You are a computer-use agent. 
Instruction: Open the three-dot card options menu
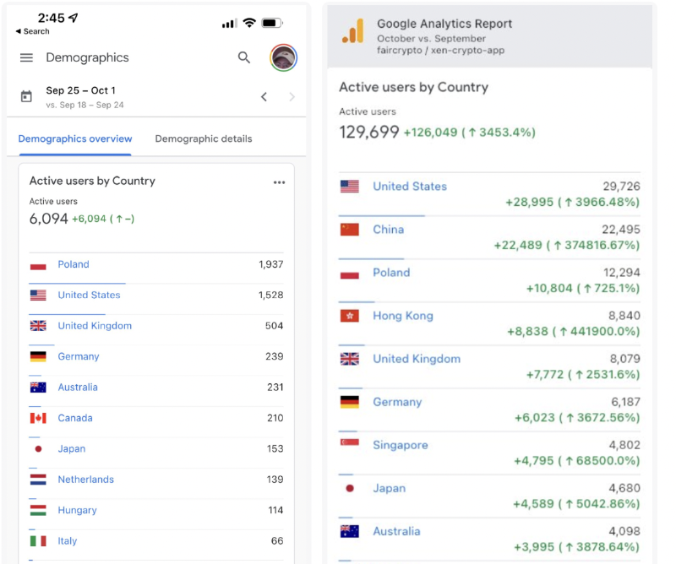(x=279, y=182)
